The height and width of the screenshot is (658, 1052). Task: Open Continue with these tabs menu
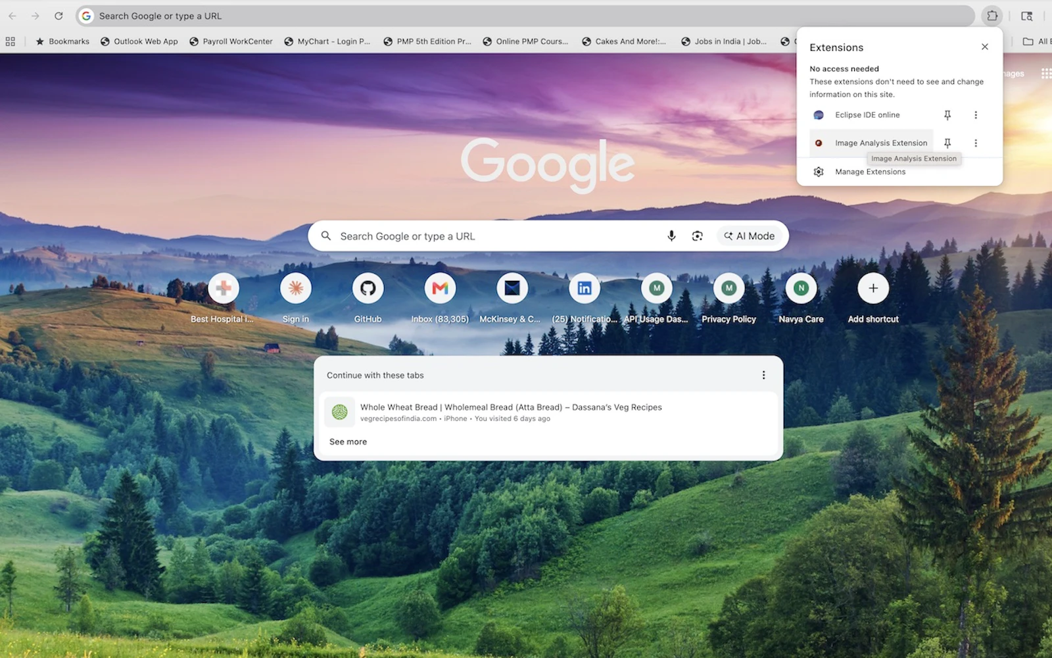click(763, 375)
